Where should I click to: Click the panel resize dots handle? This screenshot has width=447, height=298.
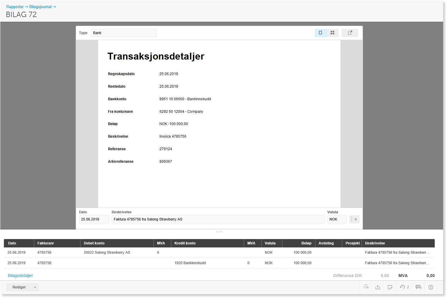tap(219, 232)
